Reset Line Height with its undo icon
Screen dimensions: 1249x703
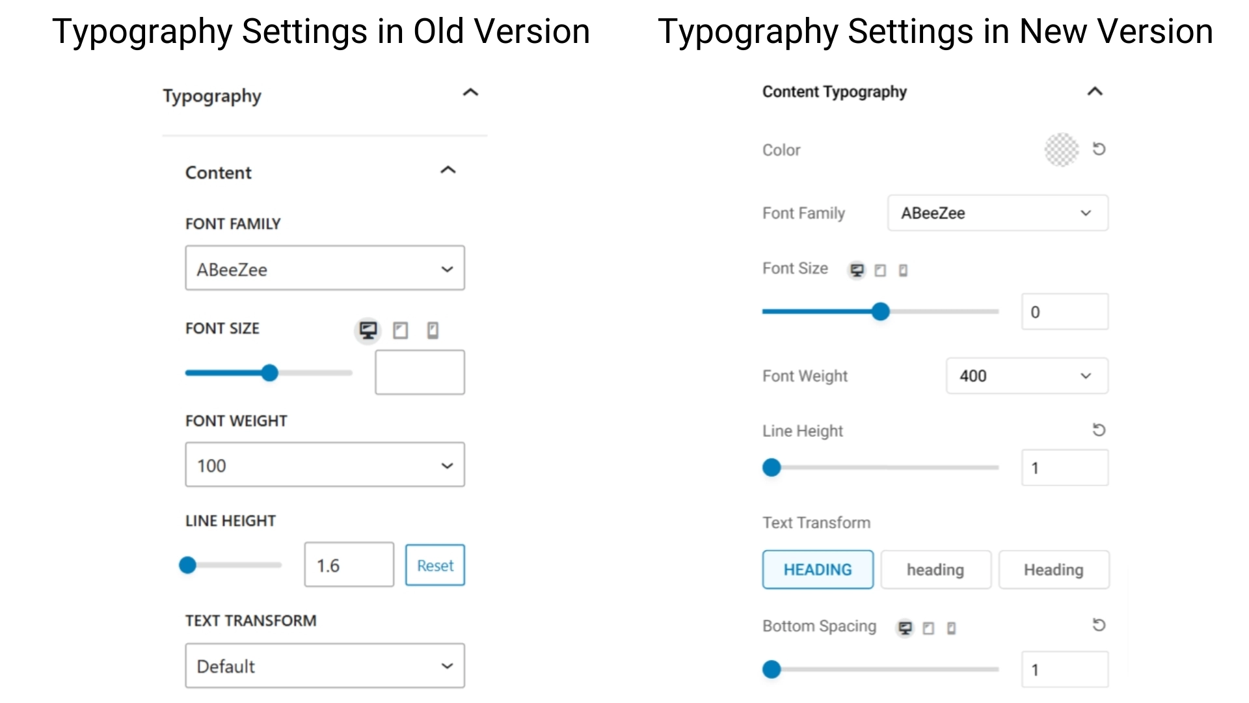pyautogui.click(x=1099, y=430)
